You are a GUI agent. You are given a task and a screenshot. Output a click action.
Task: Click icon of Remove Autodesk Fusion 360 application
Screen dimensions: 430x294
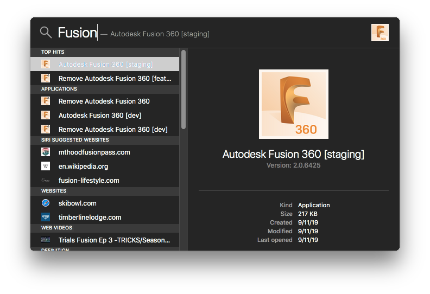(x=46, y=101)
